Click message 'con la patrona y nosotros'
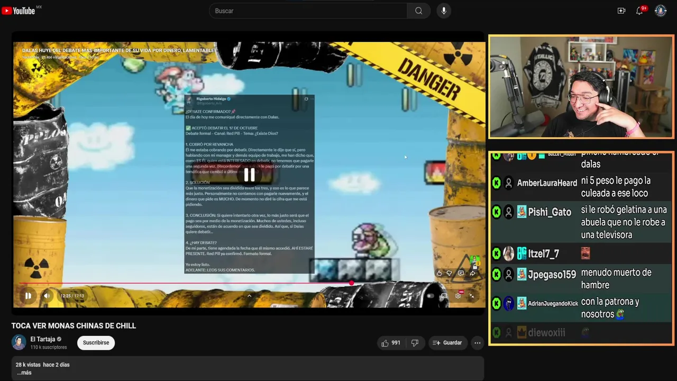Screen dimensions: 677x381 610,308
